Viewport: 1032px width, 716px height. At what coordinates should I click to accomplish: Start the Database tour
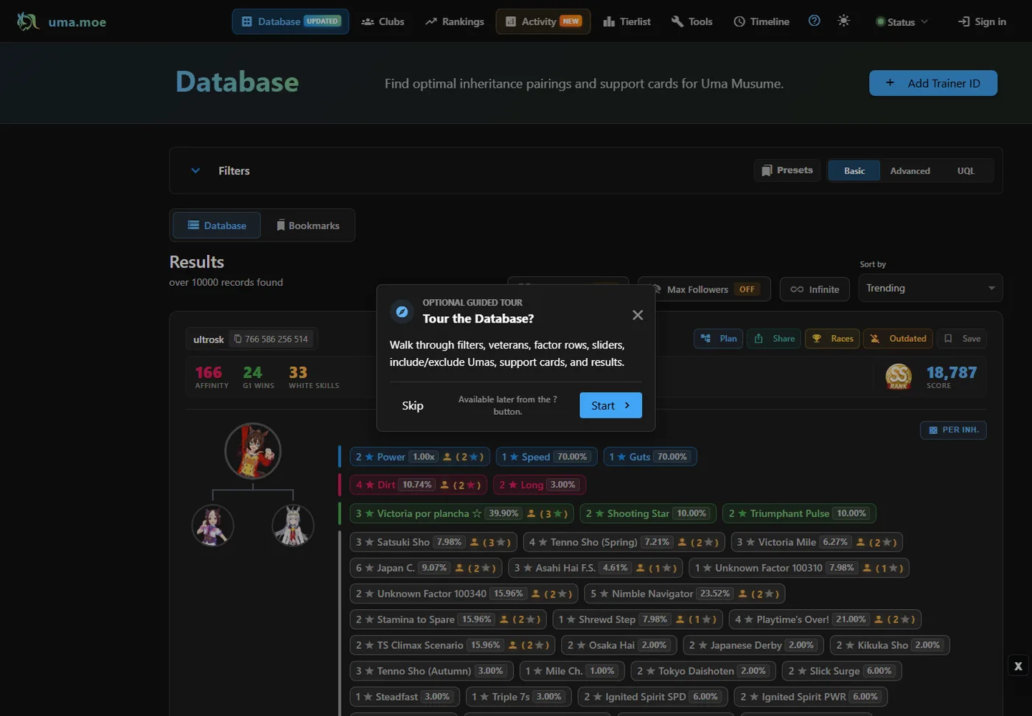pyautogui.click(x=610, y=405)
